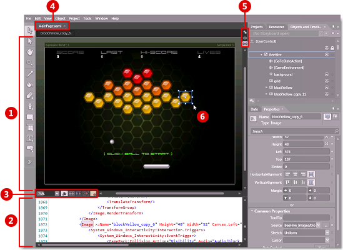Click the search magnifier in Properties
The image size is (343, 250).
pos(336,131)
